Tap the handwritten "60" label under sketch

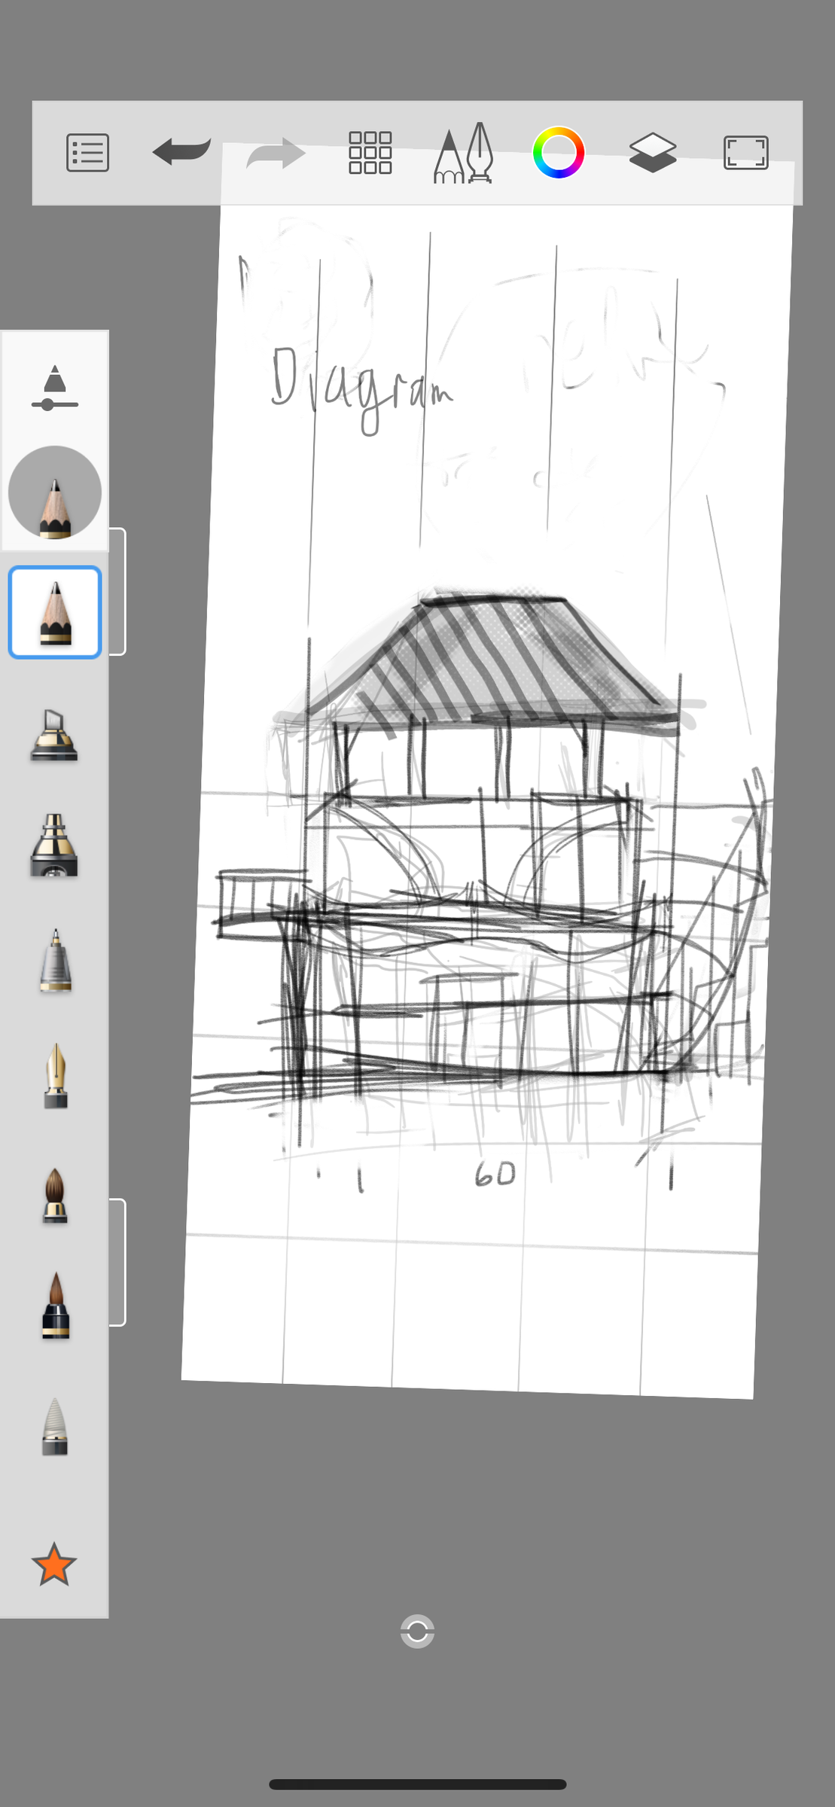coord(495,1174)
